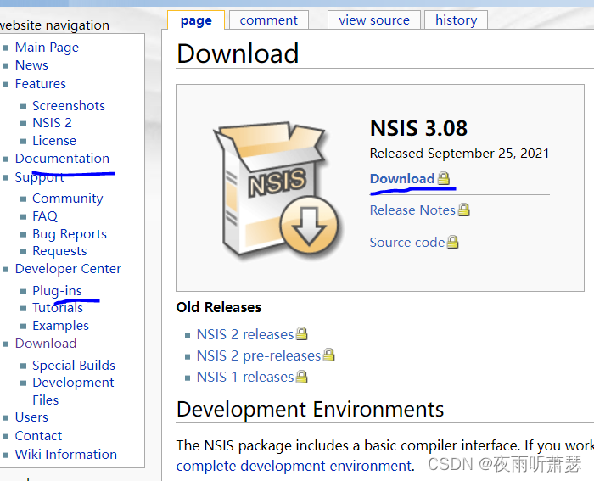This screenshot has width=594, height=481.
Task: Click lock icon beside Release Notes
Action: point(463,210)
